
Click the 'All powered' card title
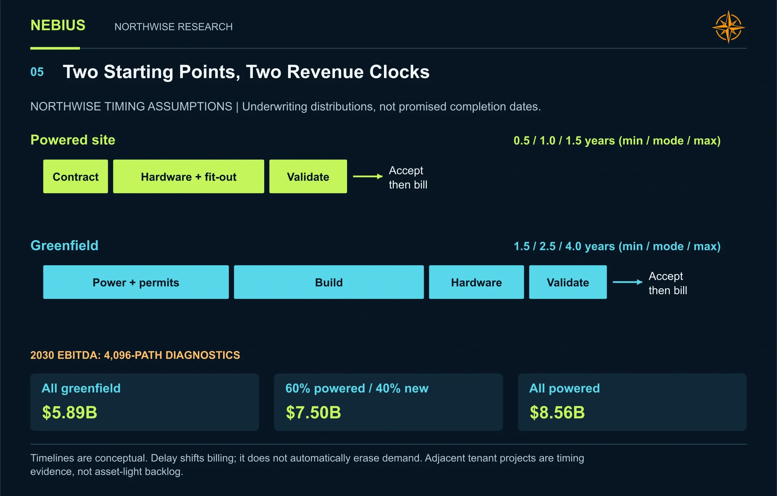(564, 388)
